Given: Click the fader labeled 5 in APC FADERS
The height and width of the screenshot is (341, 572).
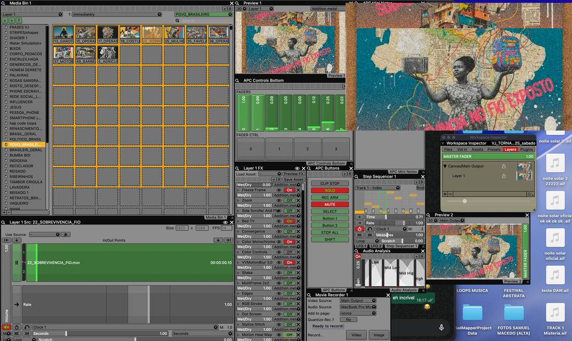Looking at the screenshot, I should click(314, 113).
